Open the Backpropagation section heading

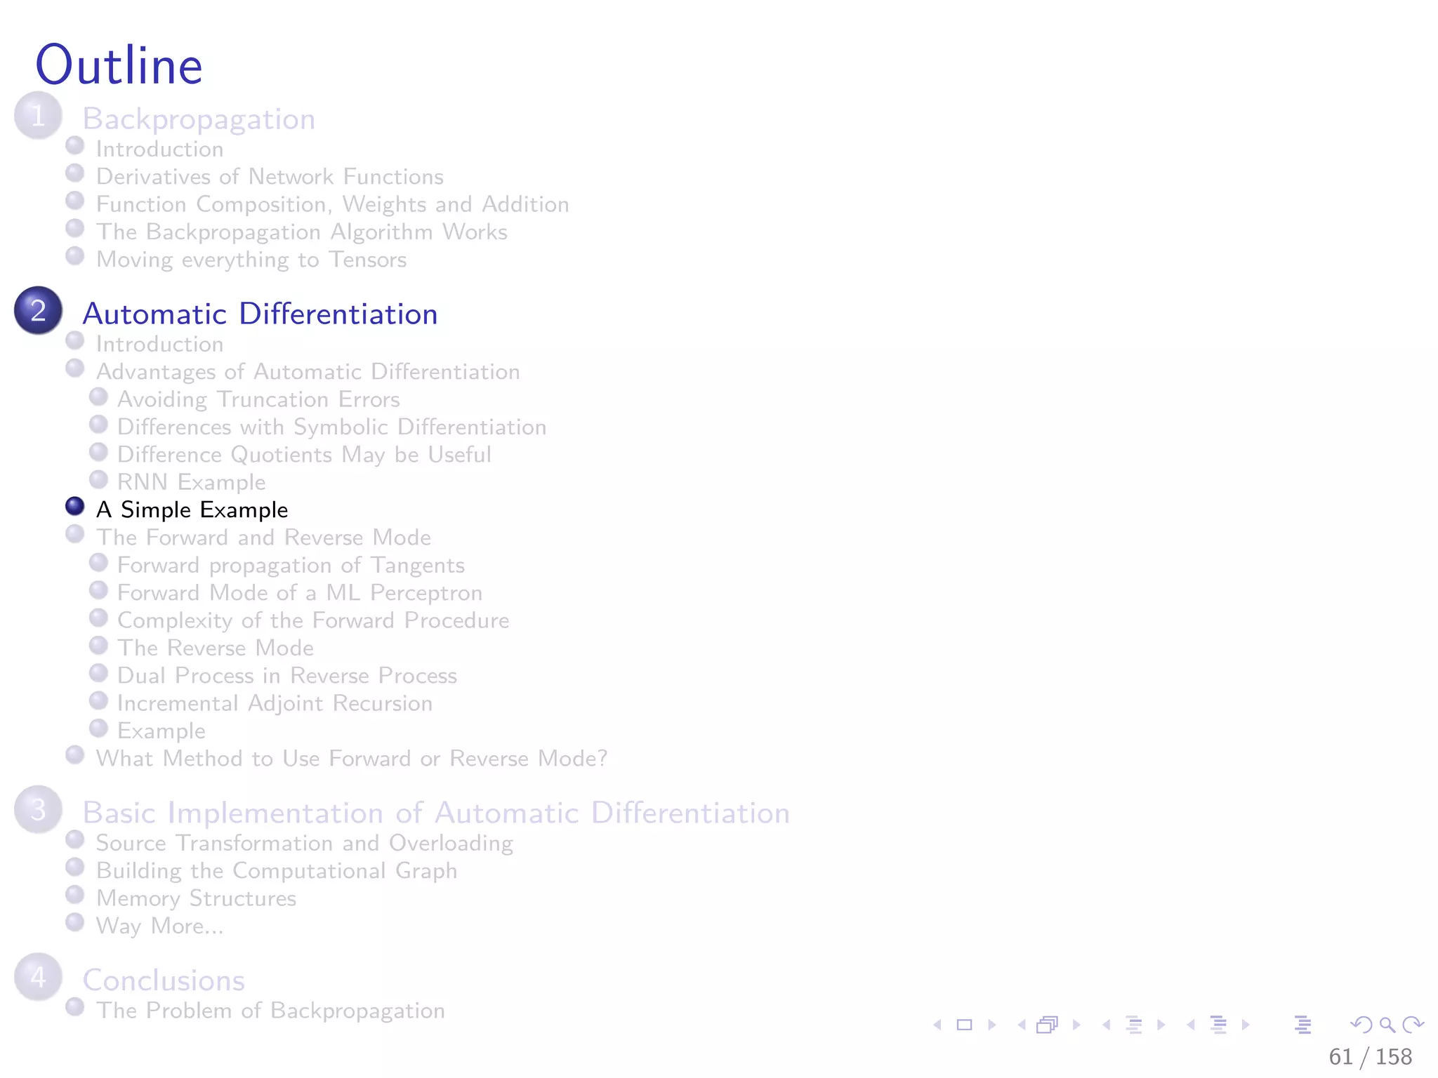click(199, 119)
